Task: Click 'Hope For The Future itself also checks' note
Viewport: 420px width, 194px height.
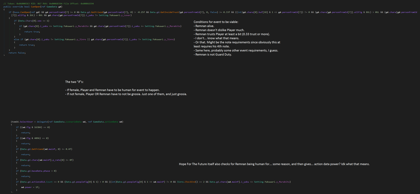Action: click(274, 164)
